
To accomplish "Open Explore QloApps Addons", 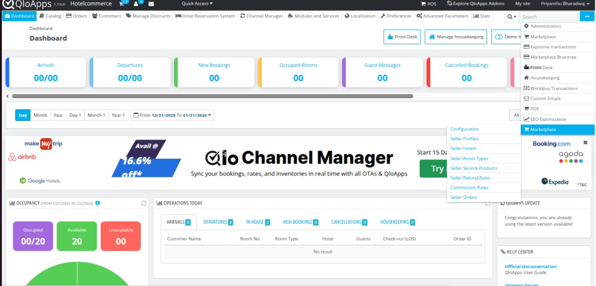I will coord(476,4).
